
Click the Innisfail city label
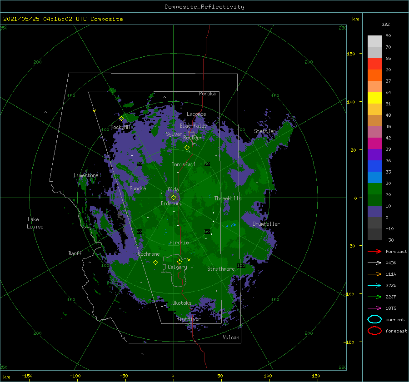[184, 164]
